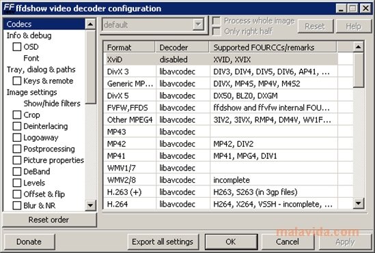Select Font settings item
This screenshot has height=253, width=375.
tap(31, 58)
